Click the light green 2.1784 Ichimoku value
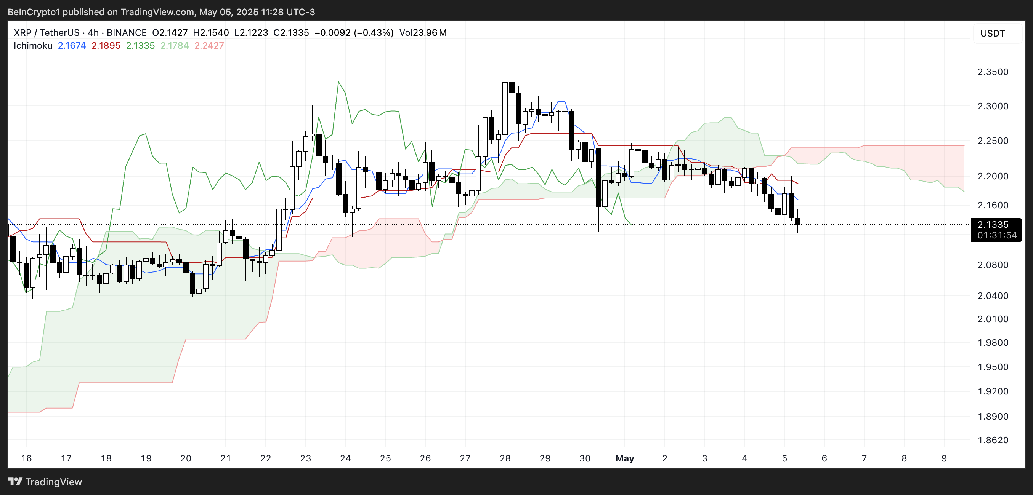Screen dimensions: 1033x495 point(175,45)
